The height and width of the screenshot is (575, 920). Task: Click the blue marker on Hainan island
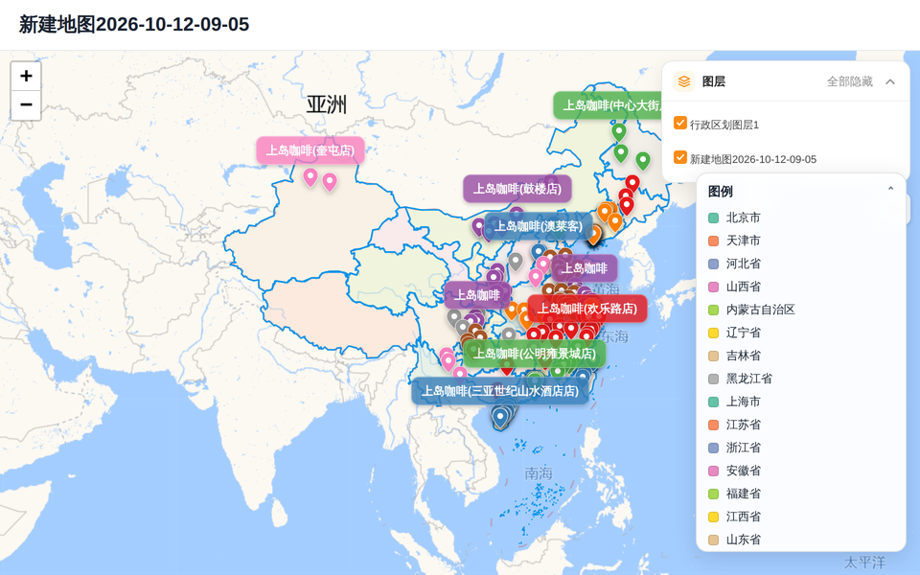(x=500, y=418)
